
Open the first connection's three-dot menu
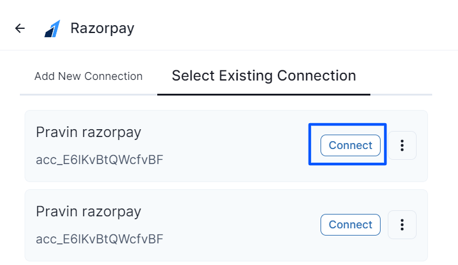click(402, 145)
